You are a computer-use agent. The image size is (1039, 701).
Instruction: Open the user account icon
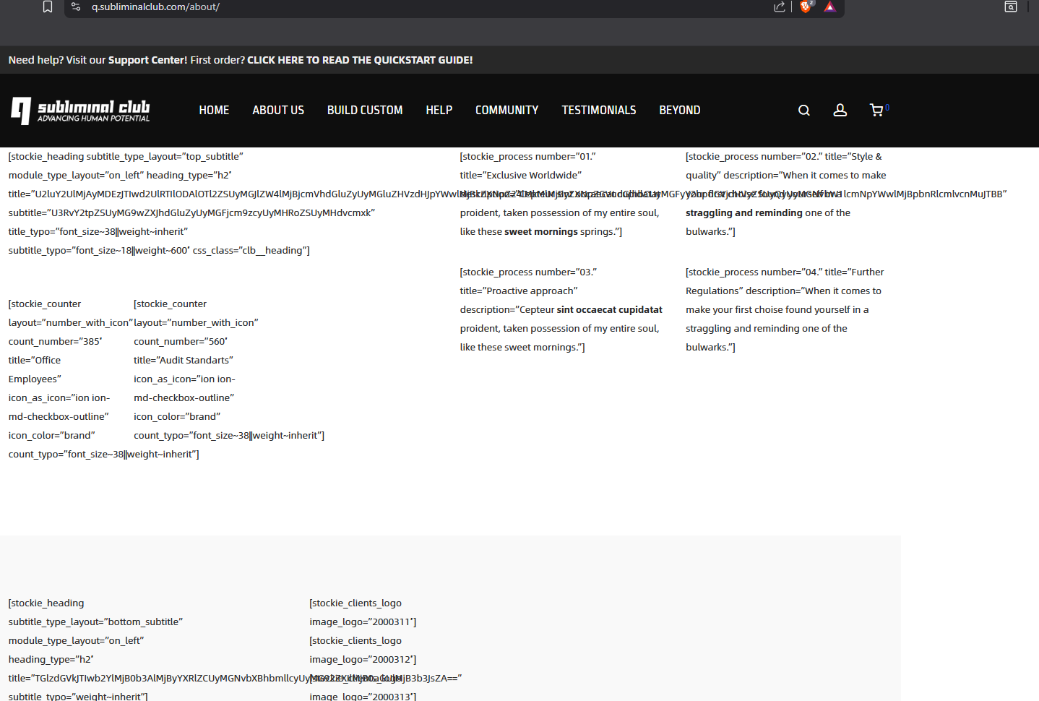point(840,111)
